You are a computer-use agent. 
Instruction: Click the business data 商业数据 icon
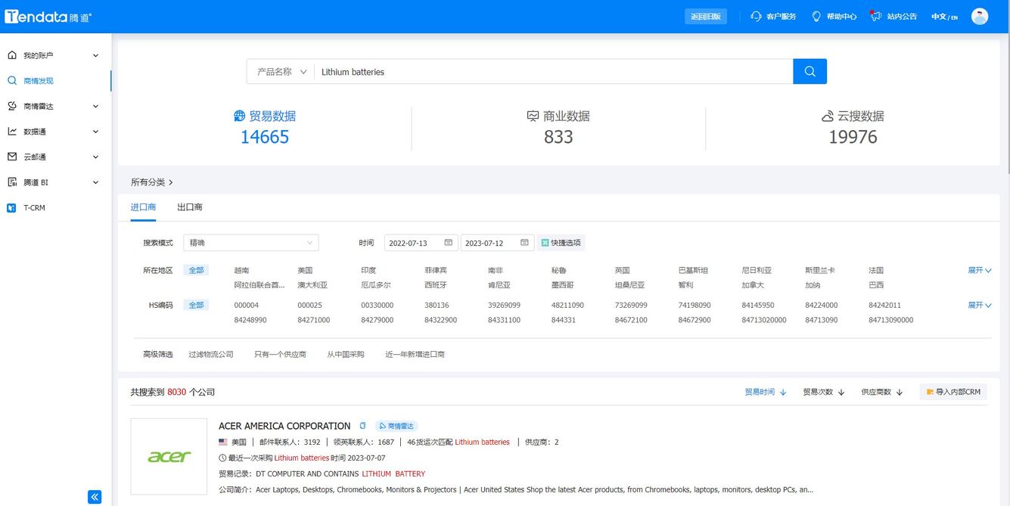(x=533, y=116)
